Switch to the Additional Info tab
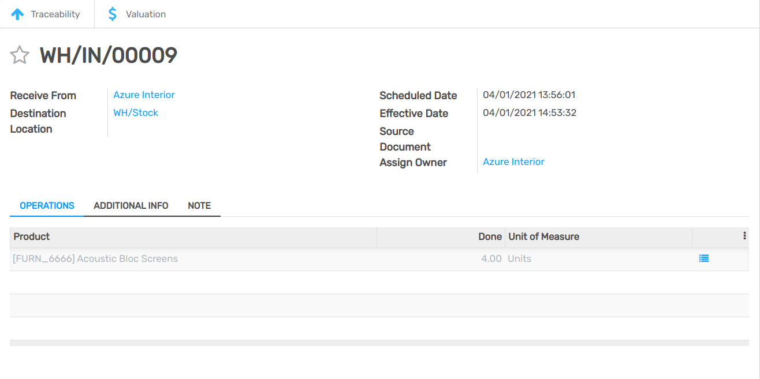Screen dimensions: 760x379 click(x=131, y=206)
